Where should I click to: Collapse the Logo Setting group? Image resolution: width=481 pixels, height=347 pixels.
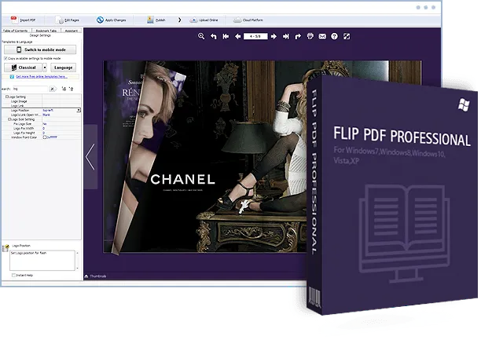(x=7, y=97)
